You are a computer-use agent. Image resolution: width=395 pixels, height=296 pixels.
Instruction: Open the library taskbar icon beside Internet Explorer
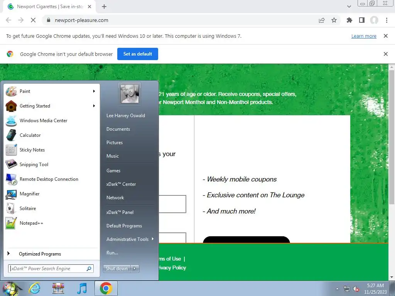[58, 288]
